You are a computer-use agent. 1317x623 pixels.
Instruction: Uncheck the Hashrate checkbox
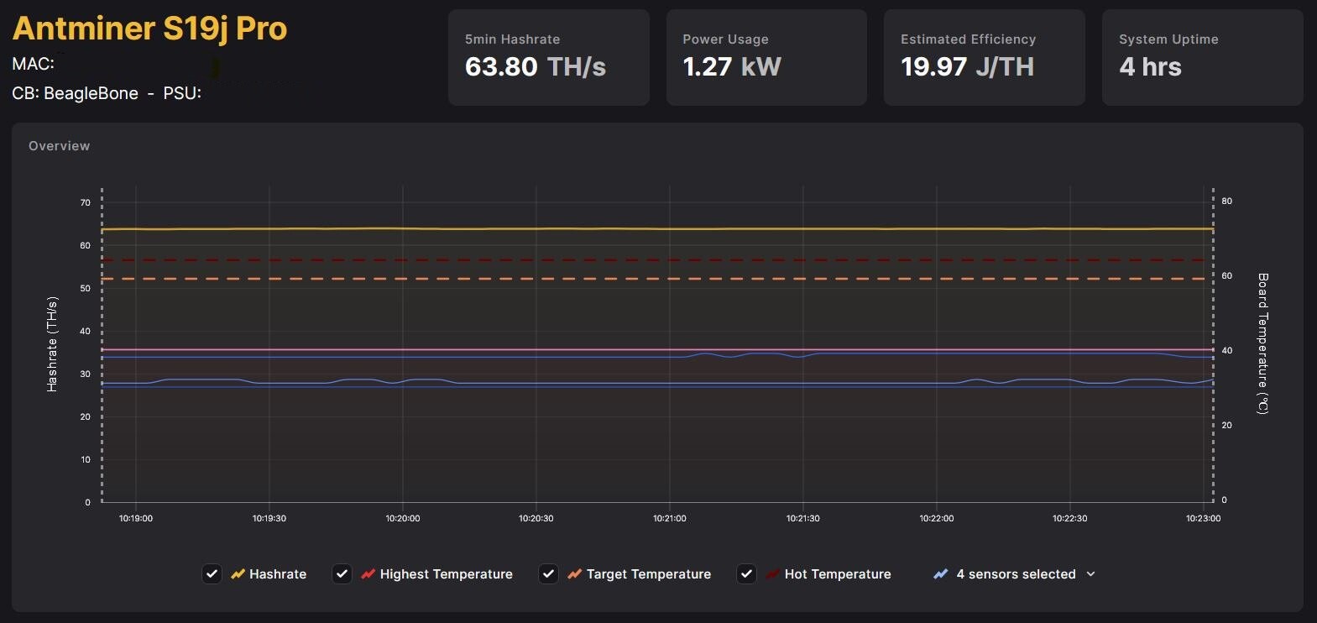[x=212, y=573]
